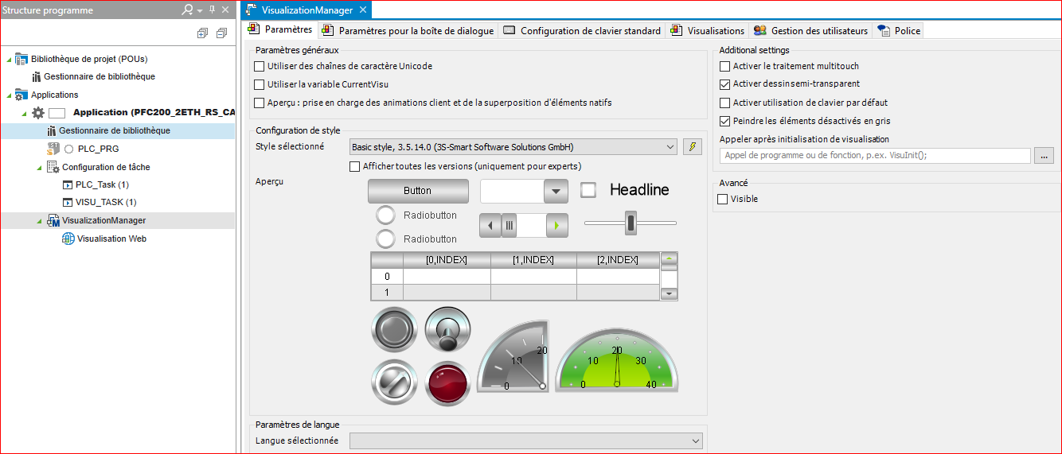
Task: Click the lightning style refresh icon
Action: (x=693, y=147)
